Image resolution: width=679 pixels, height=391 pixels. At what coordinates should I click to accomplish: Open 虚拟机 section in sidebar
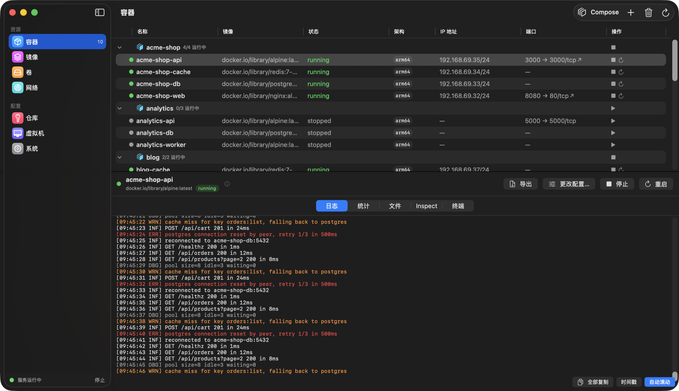pos(57,133)
